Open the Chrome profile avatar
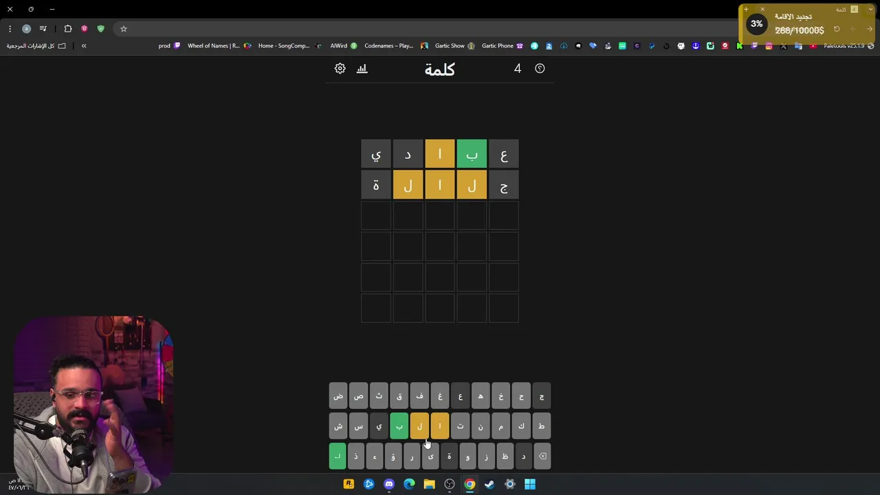Viewport: 880px width, 495px height. click(x=26, y=29)
